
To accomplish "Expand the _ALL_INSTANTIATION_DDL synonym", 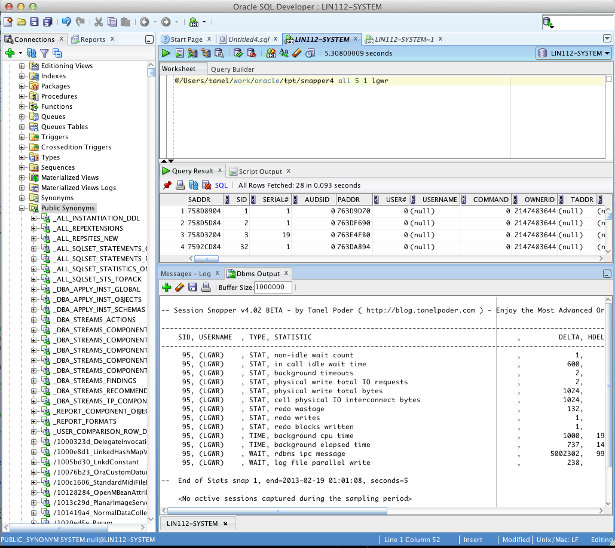I will click(33, 219).
